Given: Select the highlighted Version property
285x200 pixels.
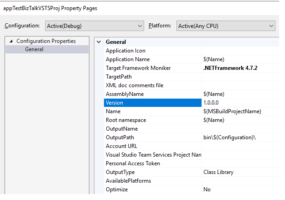Looking at the screenshot, I should [153, 103].
